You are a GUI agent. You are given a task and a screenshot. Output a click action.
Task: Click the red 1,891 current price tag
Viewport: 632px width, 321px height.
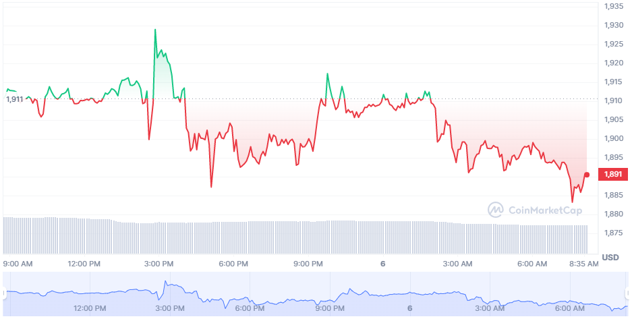click(x=614, y=175)
